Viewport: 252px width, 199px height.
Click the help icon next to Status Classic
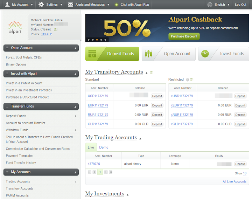coord(56,29)
